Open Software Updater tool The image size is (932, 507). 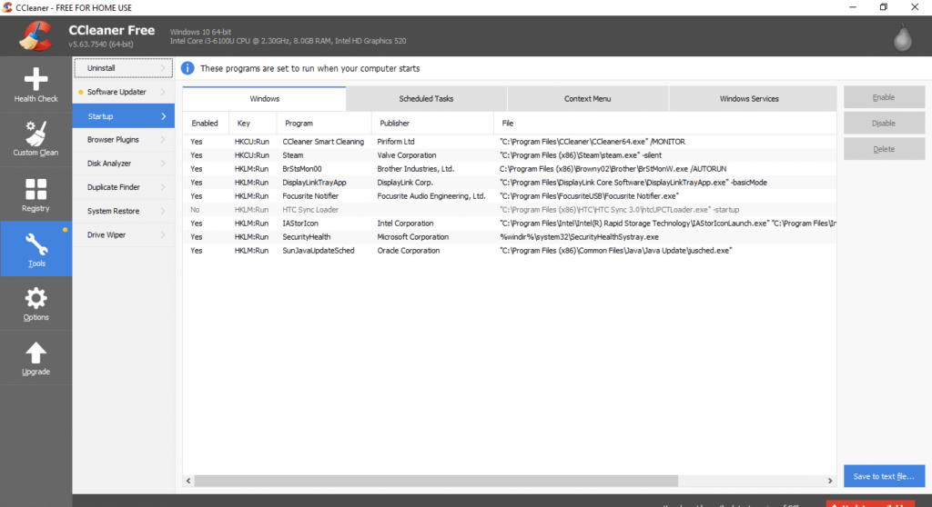tap(124, 92)
